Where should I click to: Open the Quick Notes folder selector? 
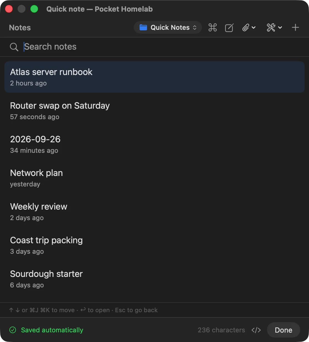click(x=168, y=28)
